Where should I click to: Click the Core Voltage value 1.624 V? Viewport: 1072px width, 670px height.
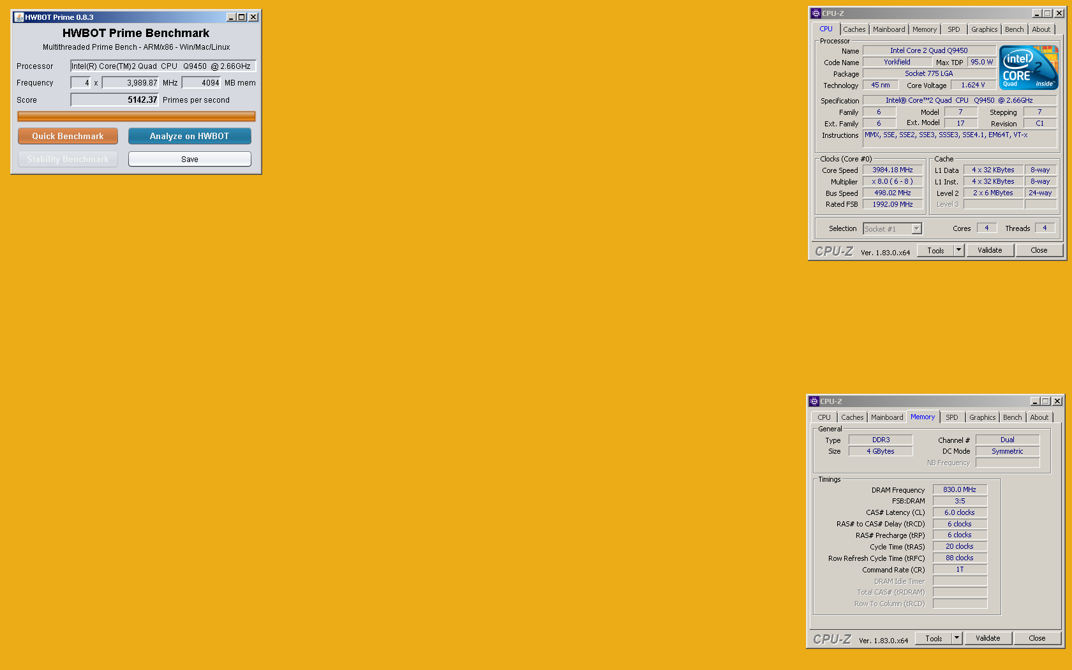pos(973,85)
